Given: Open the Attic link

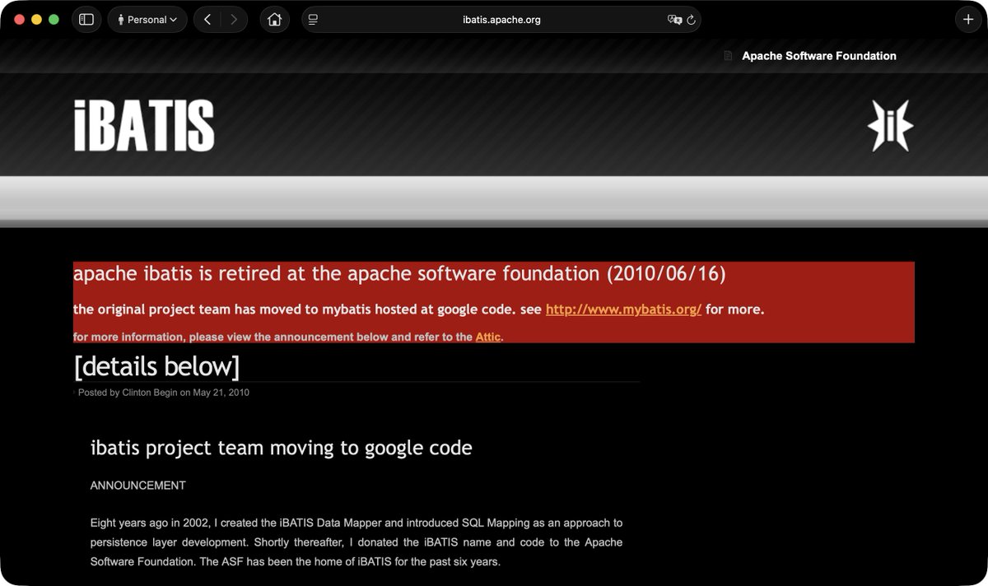Looking at the screenshot, I should [487, 337].
